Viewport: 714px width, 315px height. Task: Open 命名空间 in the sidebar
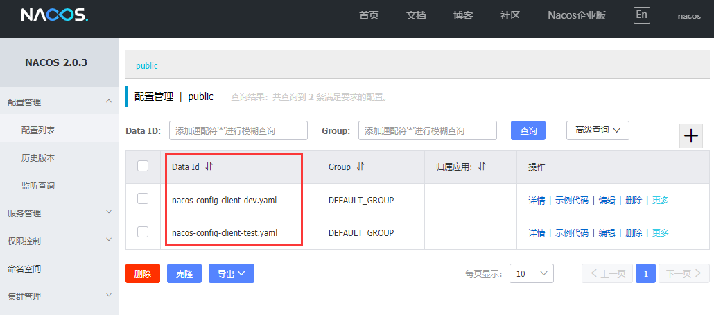[59, 269]
